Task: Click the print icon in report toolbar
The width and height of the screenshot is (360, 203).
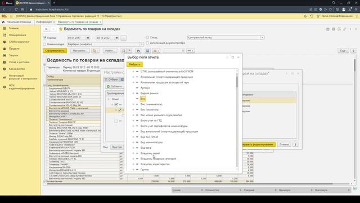Action: tap(138, 51)
